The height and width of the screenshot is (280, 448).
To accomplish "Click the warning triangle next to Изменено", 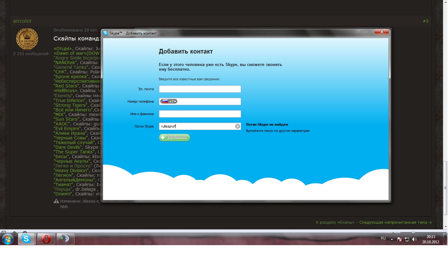I will pos(56,201).
